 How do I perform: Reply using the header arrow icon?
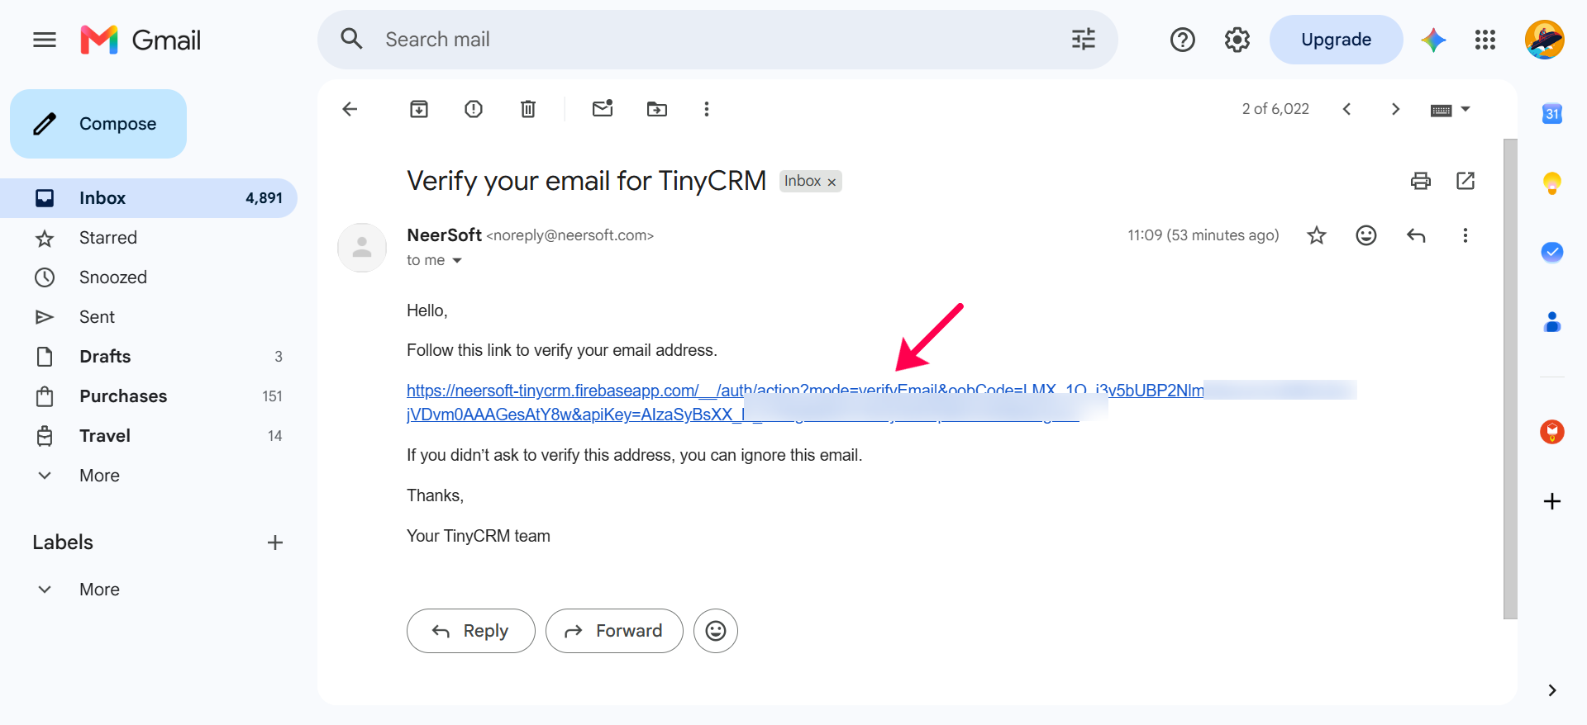[1416, 235]
